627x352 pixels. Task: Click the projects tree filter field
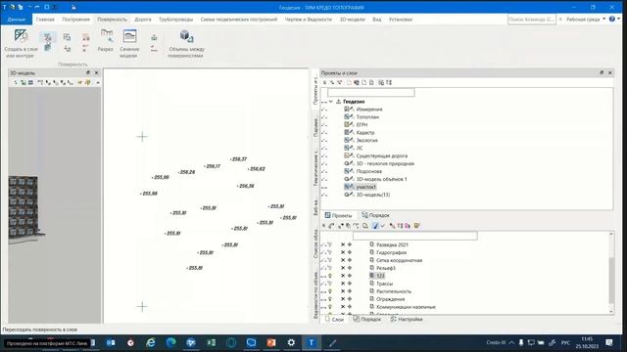(x=371, y=93)
